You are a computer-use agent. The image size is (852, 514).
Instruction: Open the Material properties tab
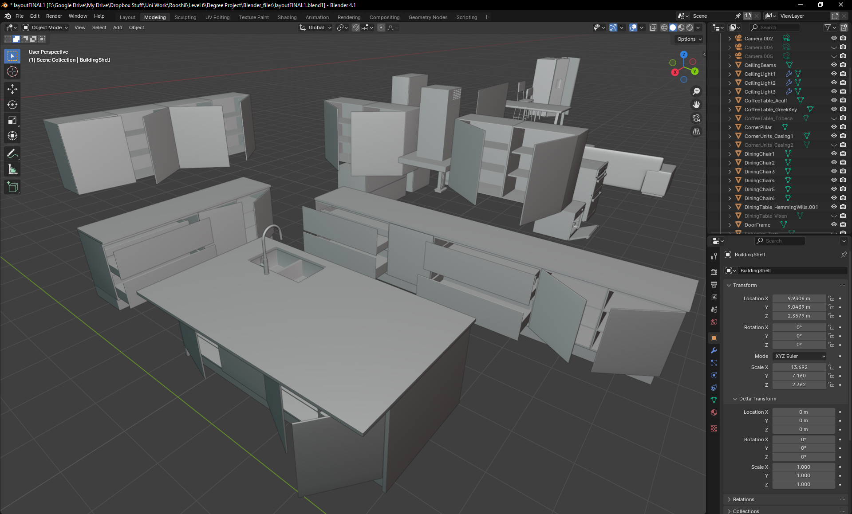[714, 412]
